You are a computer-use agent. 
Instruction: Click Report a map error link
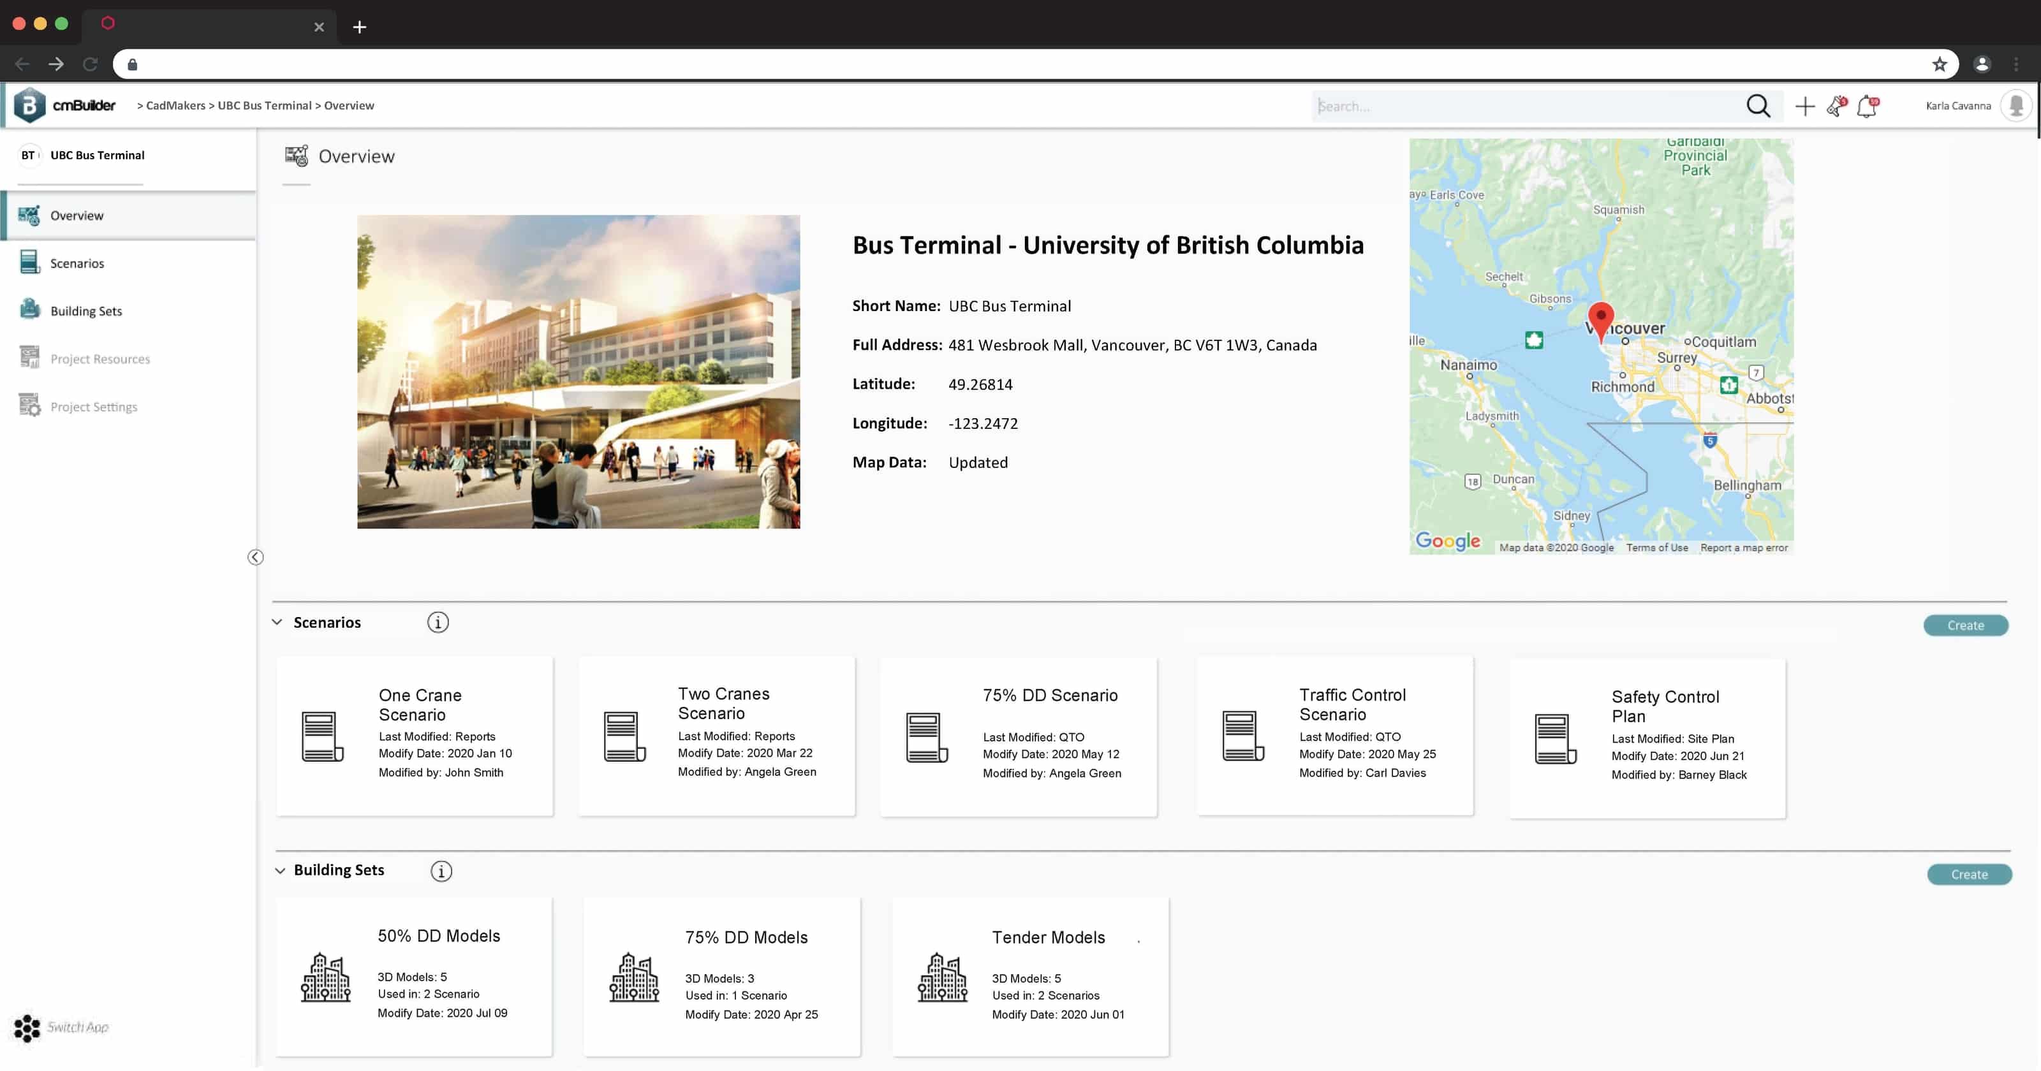pos(1744,548)
